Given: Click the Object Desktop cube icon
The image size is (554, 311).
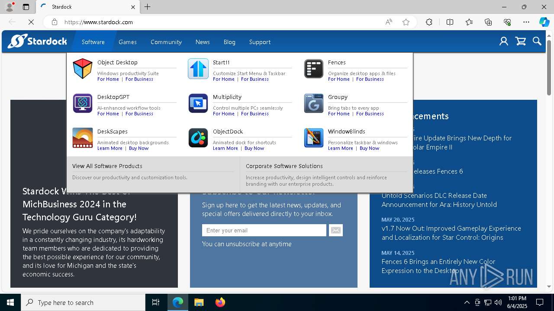Looking at the screenshot, I should [x=83, y=69].
